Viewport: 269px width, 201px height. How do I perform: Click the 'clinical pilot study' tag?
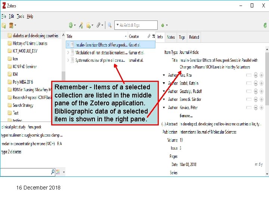pyautogui.click(x=13, y=127)
